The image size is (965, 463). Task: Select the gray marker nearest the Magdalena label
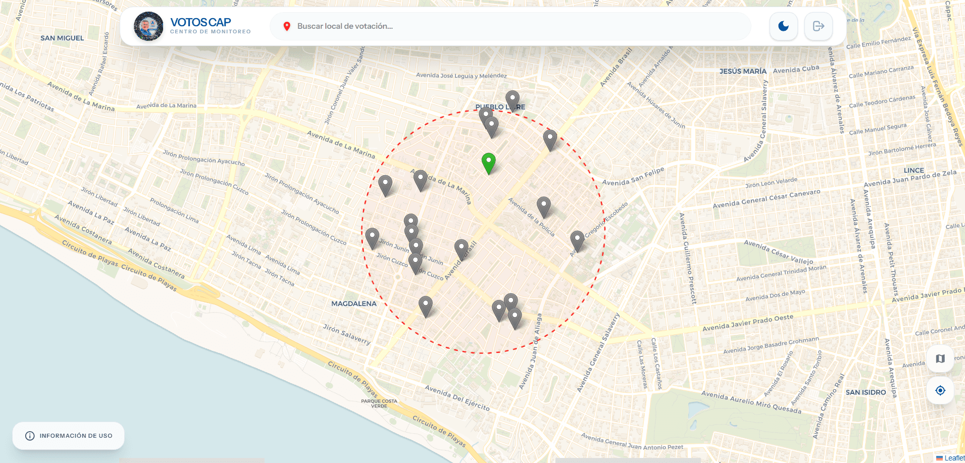(x=426, y=307)
